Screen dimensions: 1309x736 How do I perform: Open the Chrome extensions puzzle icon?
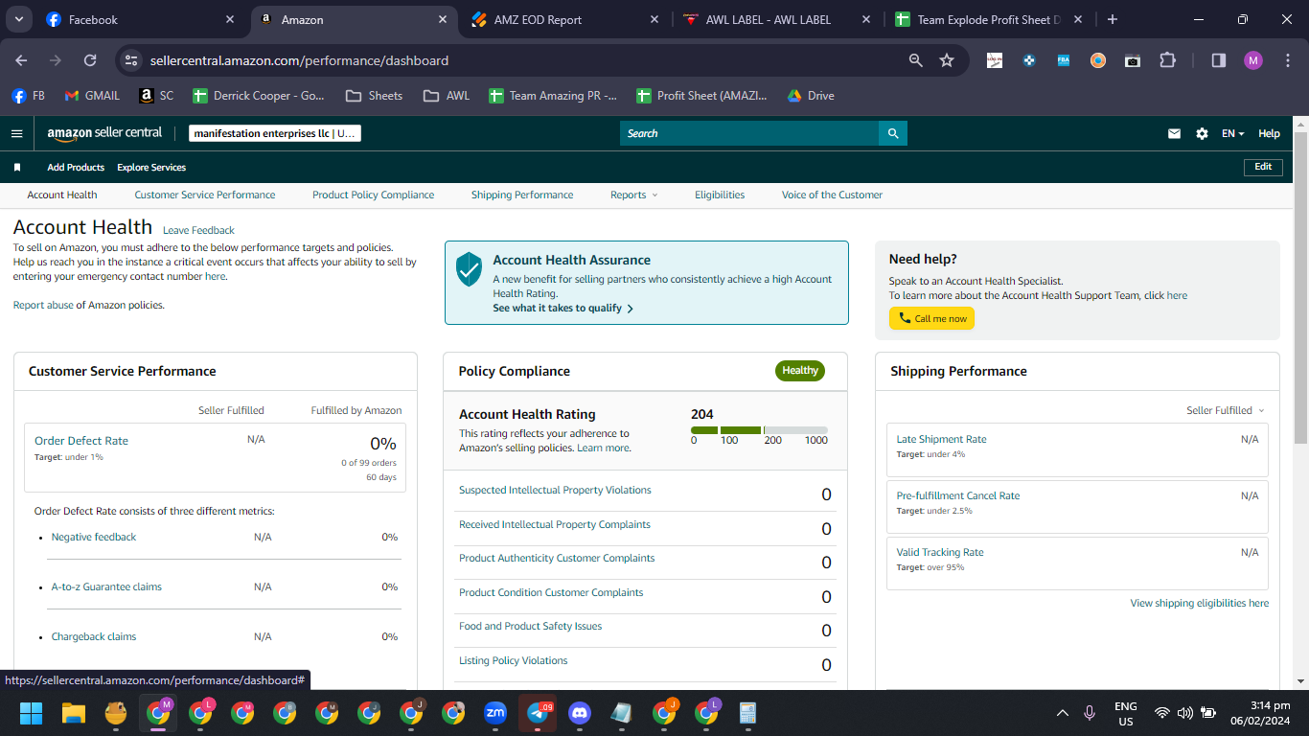(1167, 60)
